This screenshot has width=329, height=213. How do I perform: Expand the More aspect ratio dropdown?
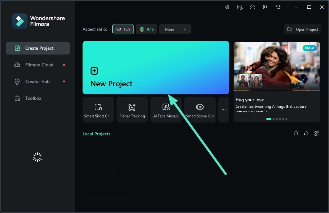pyautogui.click(x=175, y=29)
